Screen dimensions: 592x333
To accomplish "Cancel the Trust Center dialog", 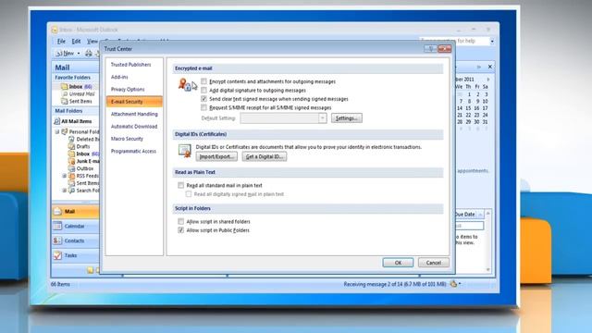I will 434,263.
